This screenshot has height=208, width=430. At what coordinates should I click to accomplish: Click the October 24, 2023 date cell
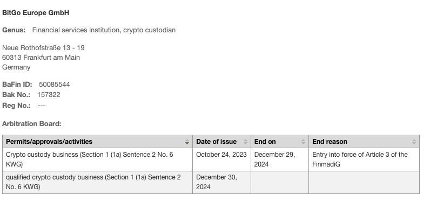coord(221,160)
